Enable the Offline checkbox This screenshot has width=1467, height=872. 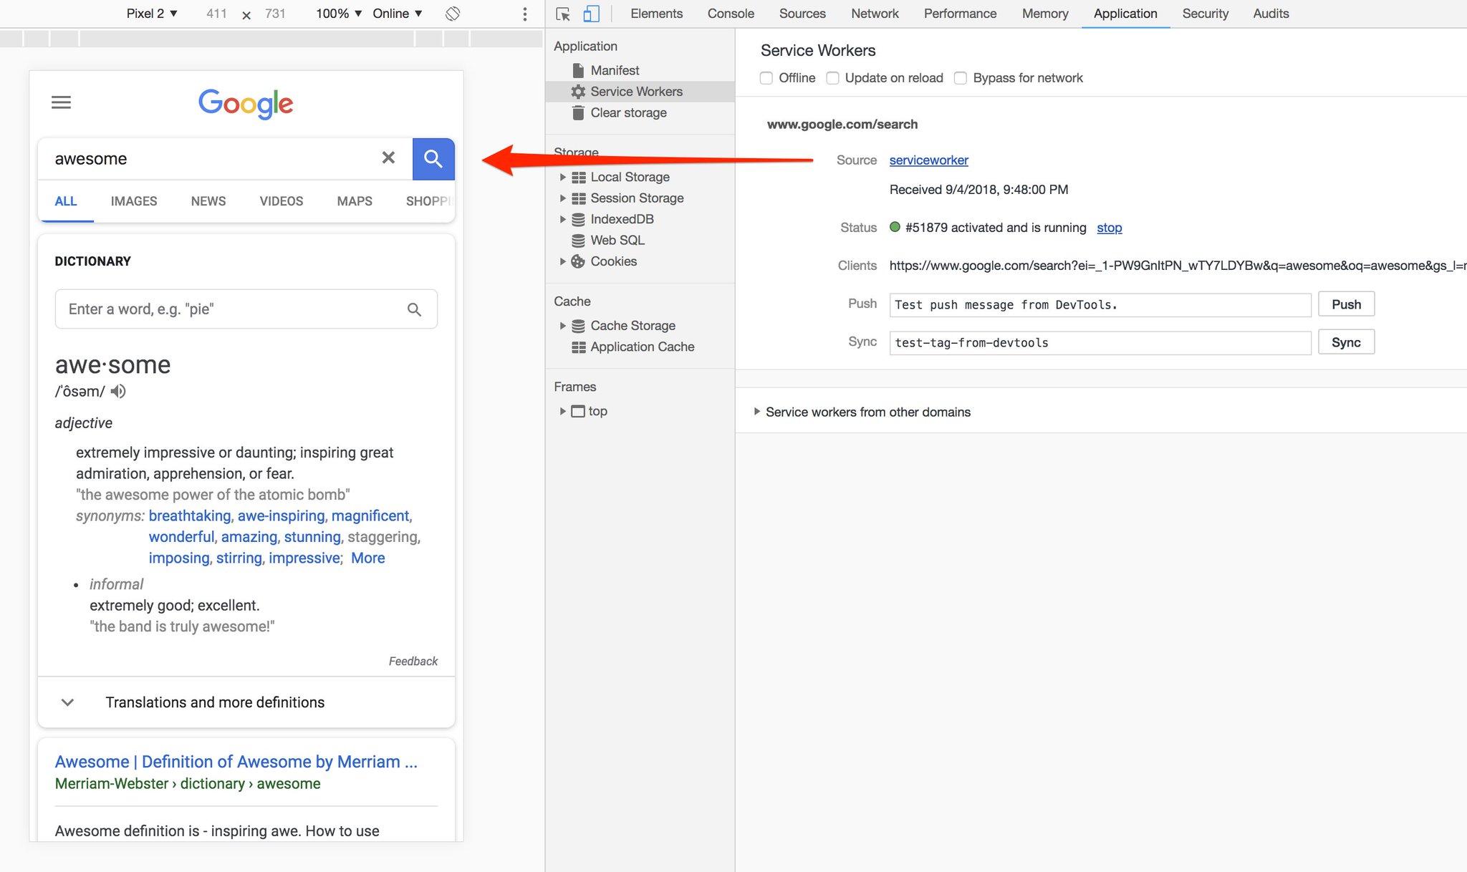[766, 78]
